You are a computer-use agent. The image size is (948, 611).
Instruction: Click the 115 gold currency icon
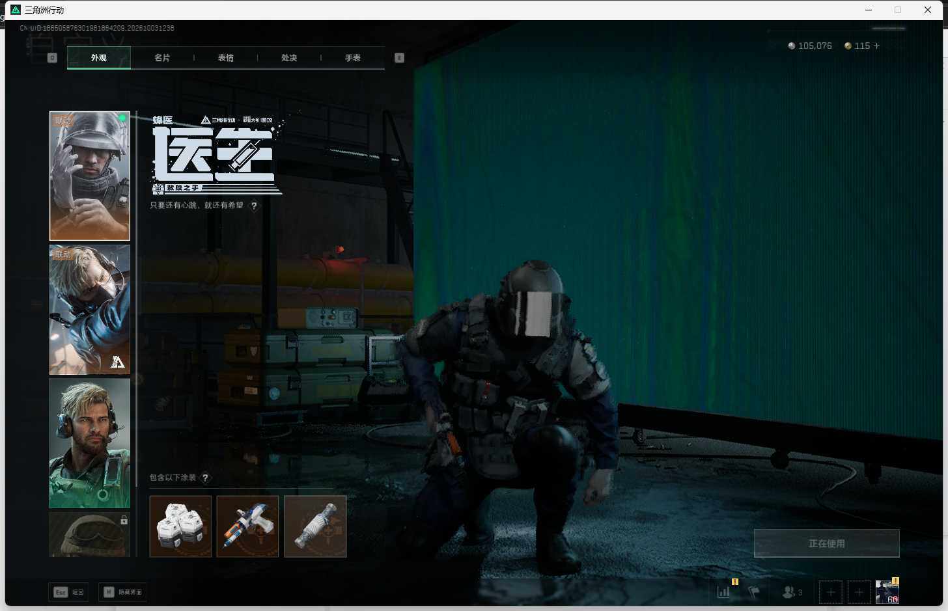tap(848, 46)
